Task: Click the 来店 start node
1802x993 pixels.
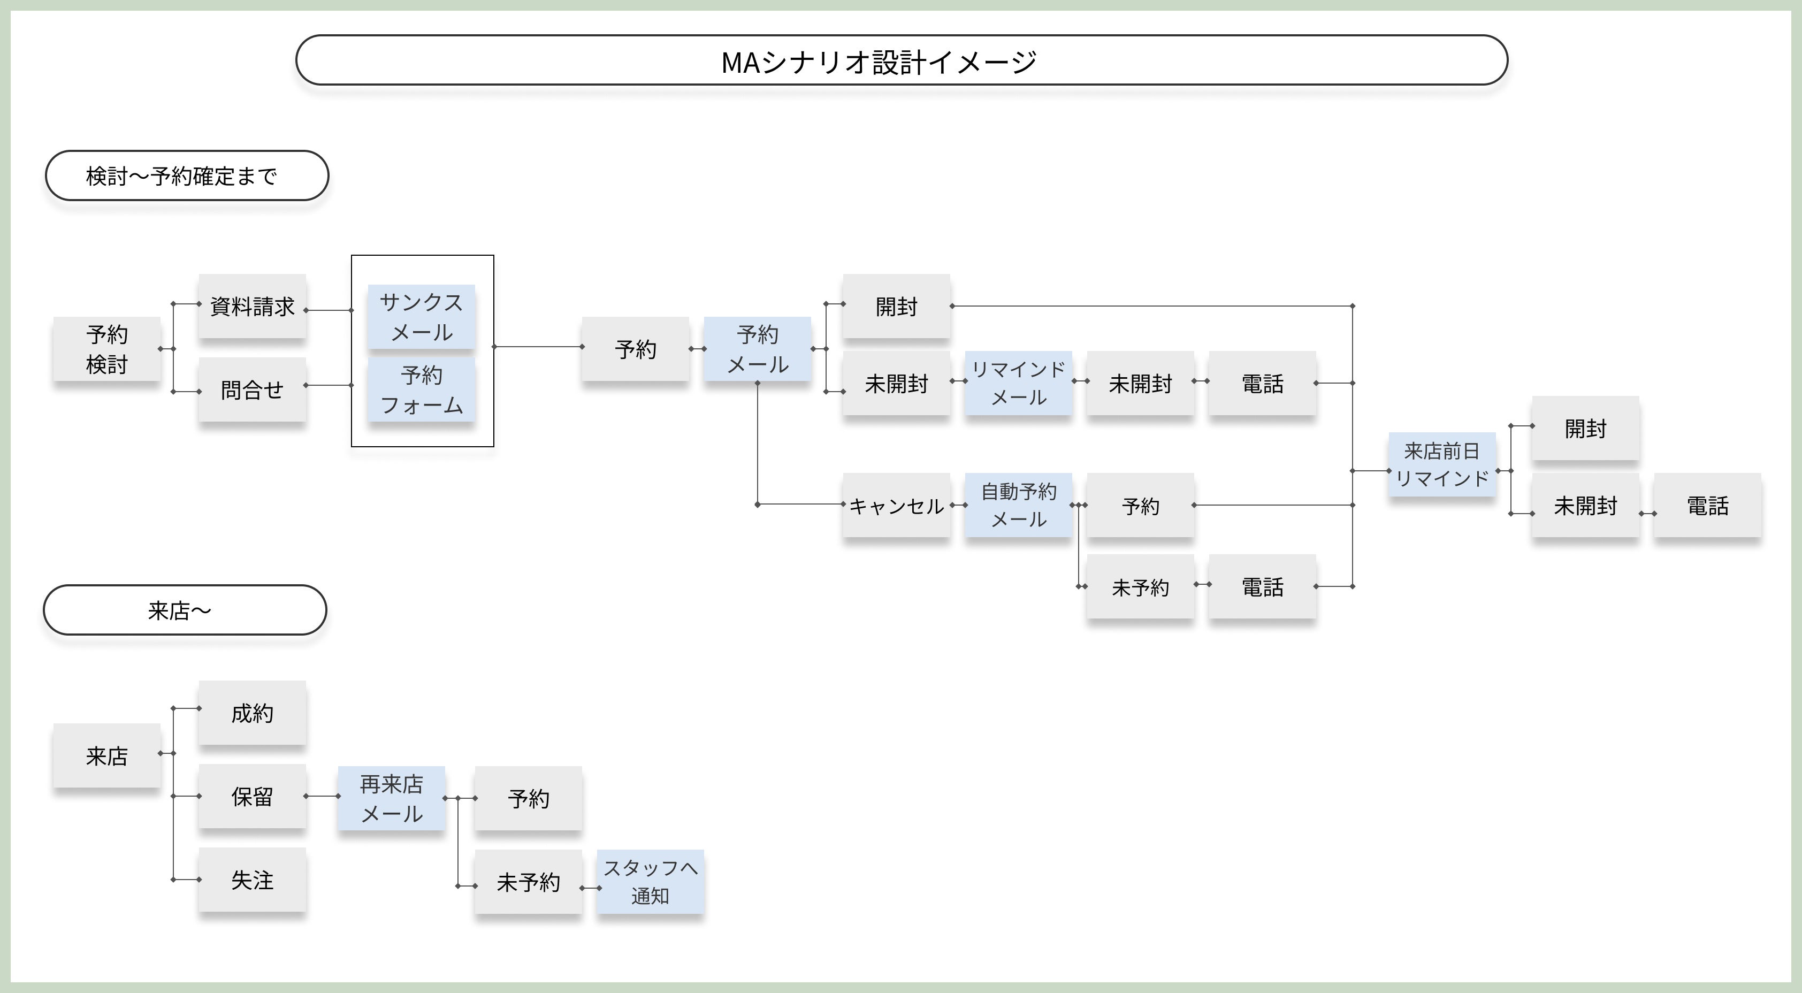Action: click(107, 755)
